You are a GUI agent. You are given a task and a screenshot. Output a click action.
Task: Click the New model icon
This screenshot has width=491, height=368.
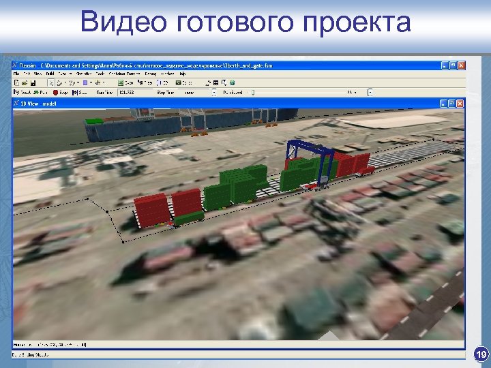16,83
